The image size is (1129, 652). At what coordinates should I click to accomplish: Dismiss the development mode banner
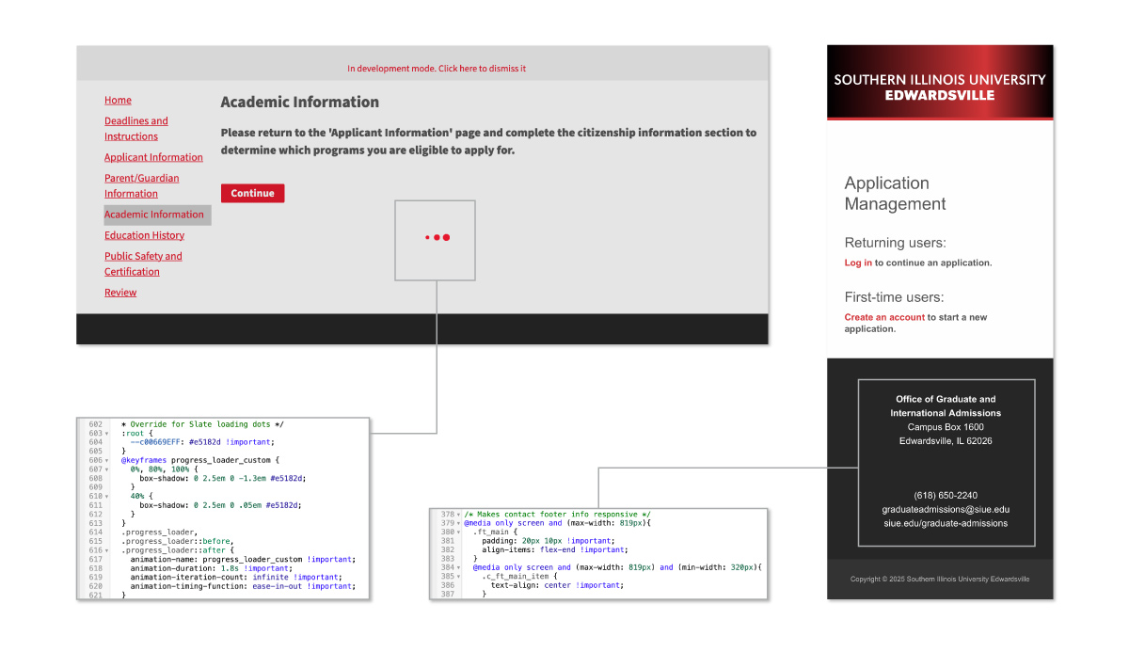(437, 69)
